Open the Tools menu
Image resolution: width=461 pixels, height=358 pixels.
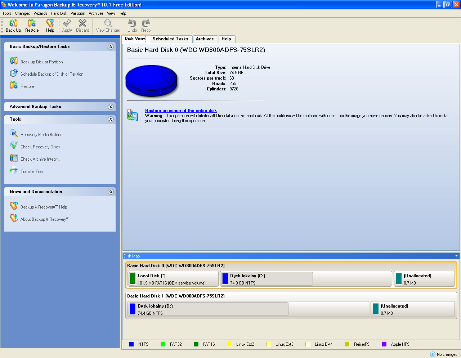(7, 13)
